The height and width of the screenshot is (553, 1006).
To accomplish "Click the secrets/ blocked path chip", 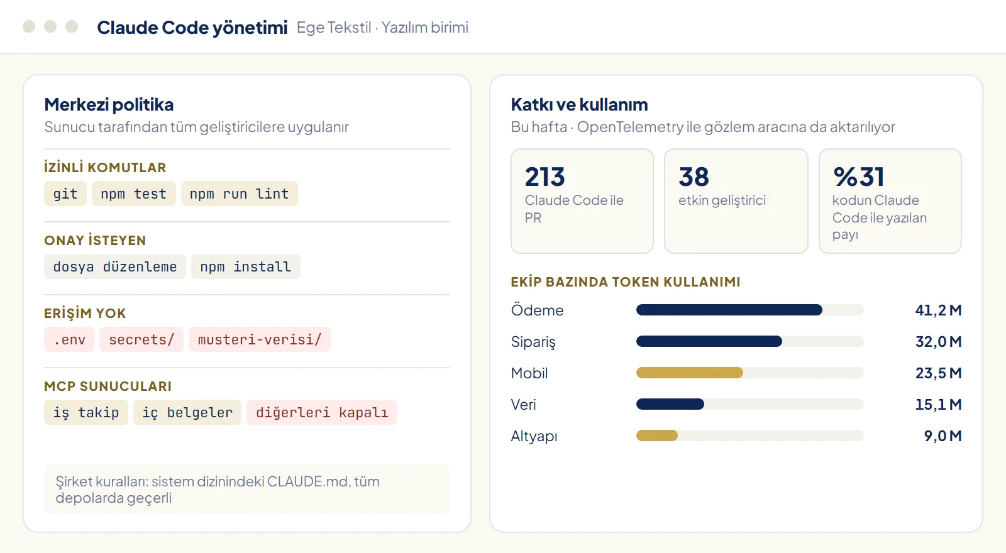I will tap(141, 339).
